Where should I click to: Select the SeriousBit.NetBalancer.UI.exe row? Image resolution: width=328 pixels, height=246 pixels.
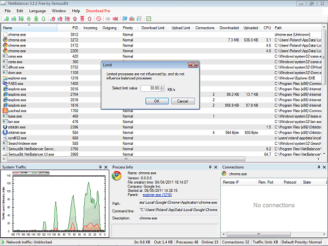tap(161, 154)
